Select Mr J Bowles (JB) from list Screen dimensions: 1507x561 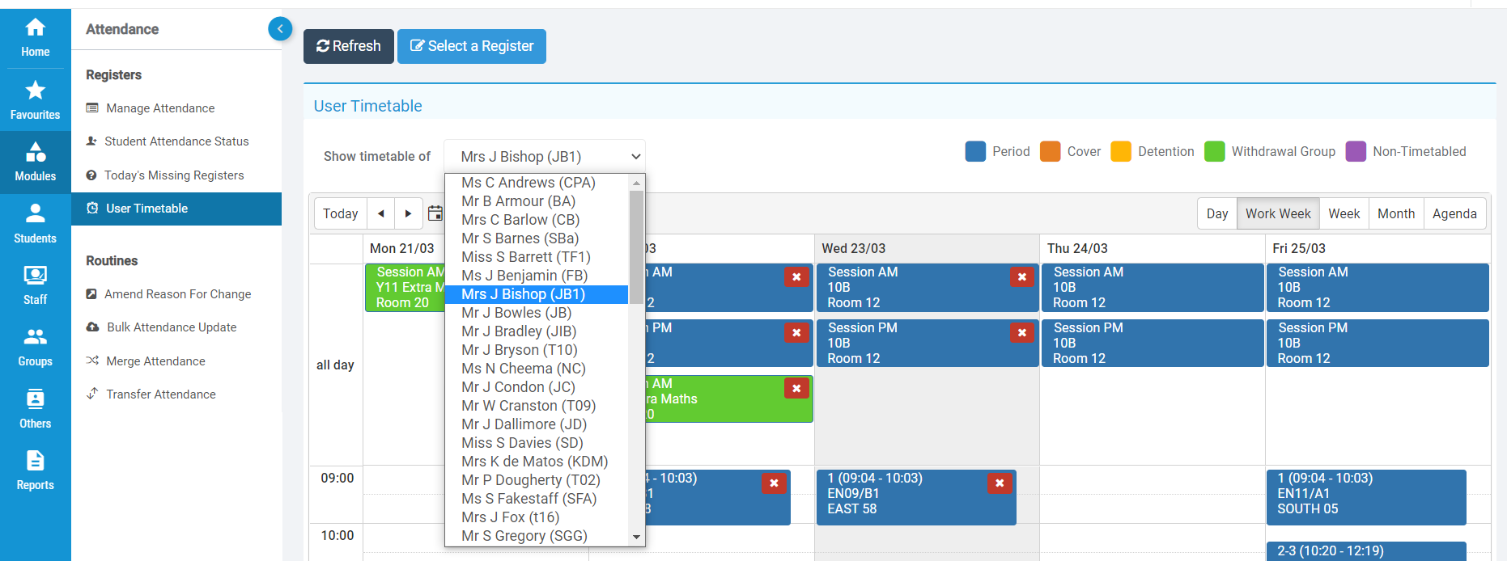516,313
